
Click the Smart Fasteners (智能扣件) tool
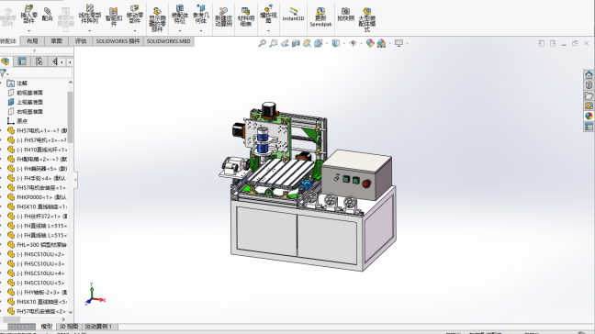coord(114,17)
